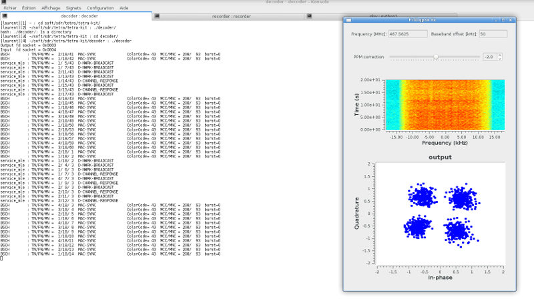Click the PPM correction value box -2.0
The width and height of the screenshot is (534, 299).
pos(490,57)
